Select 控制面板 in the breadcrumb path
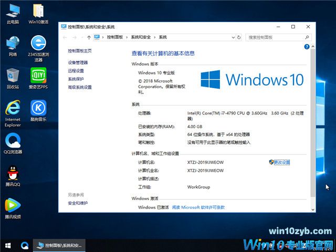The height and width of the screenshot is (252, 336). (114, 37)
